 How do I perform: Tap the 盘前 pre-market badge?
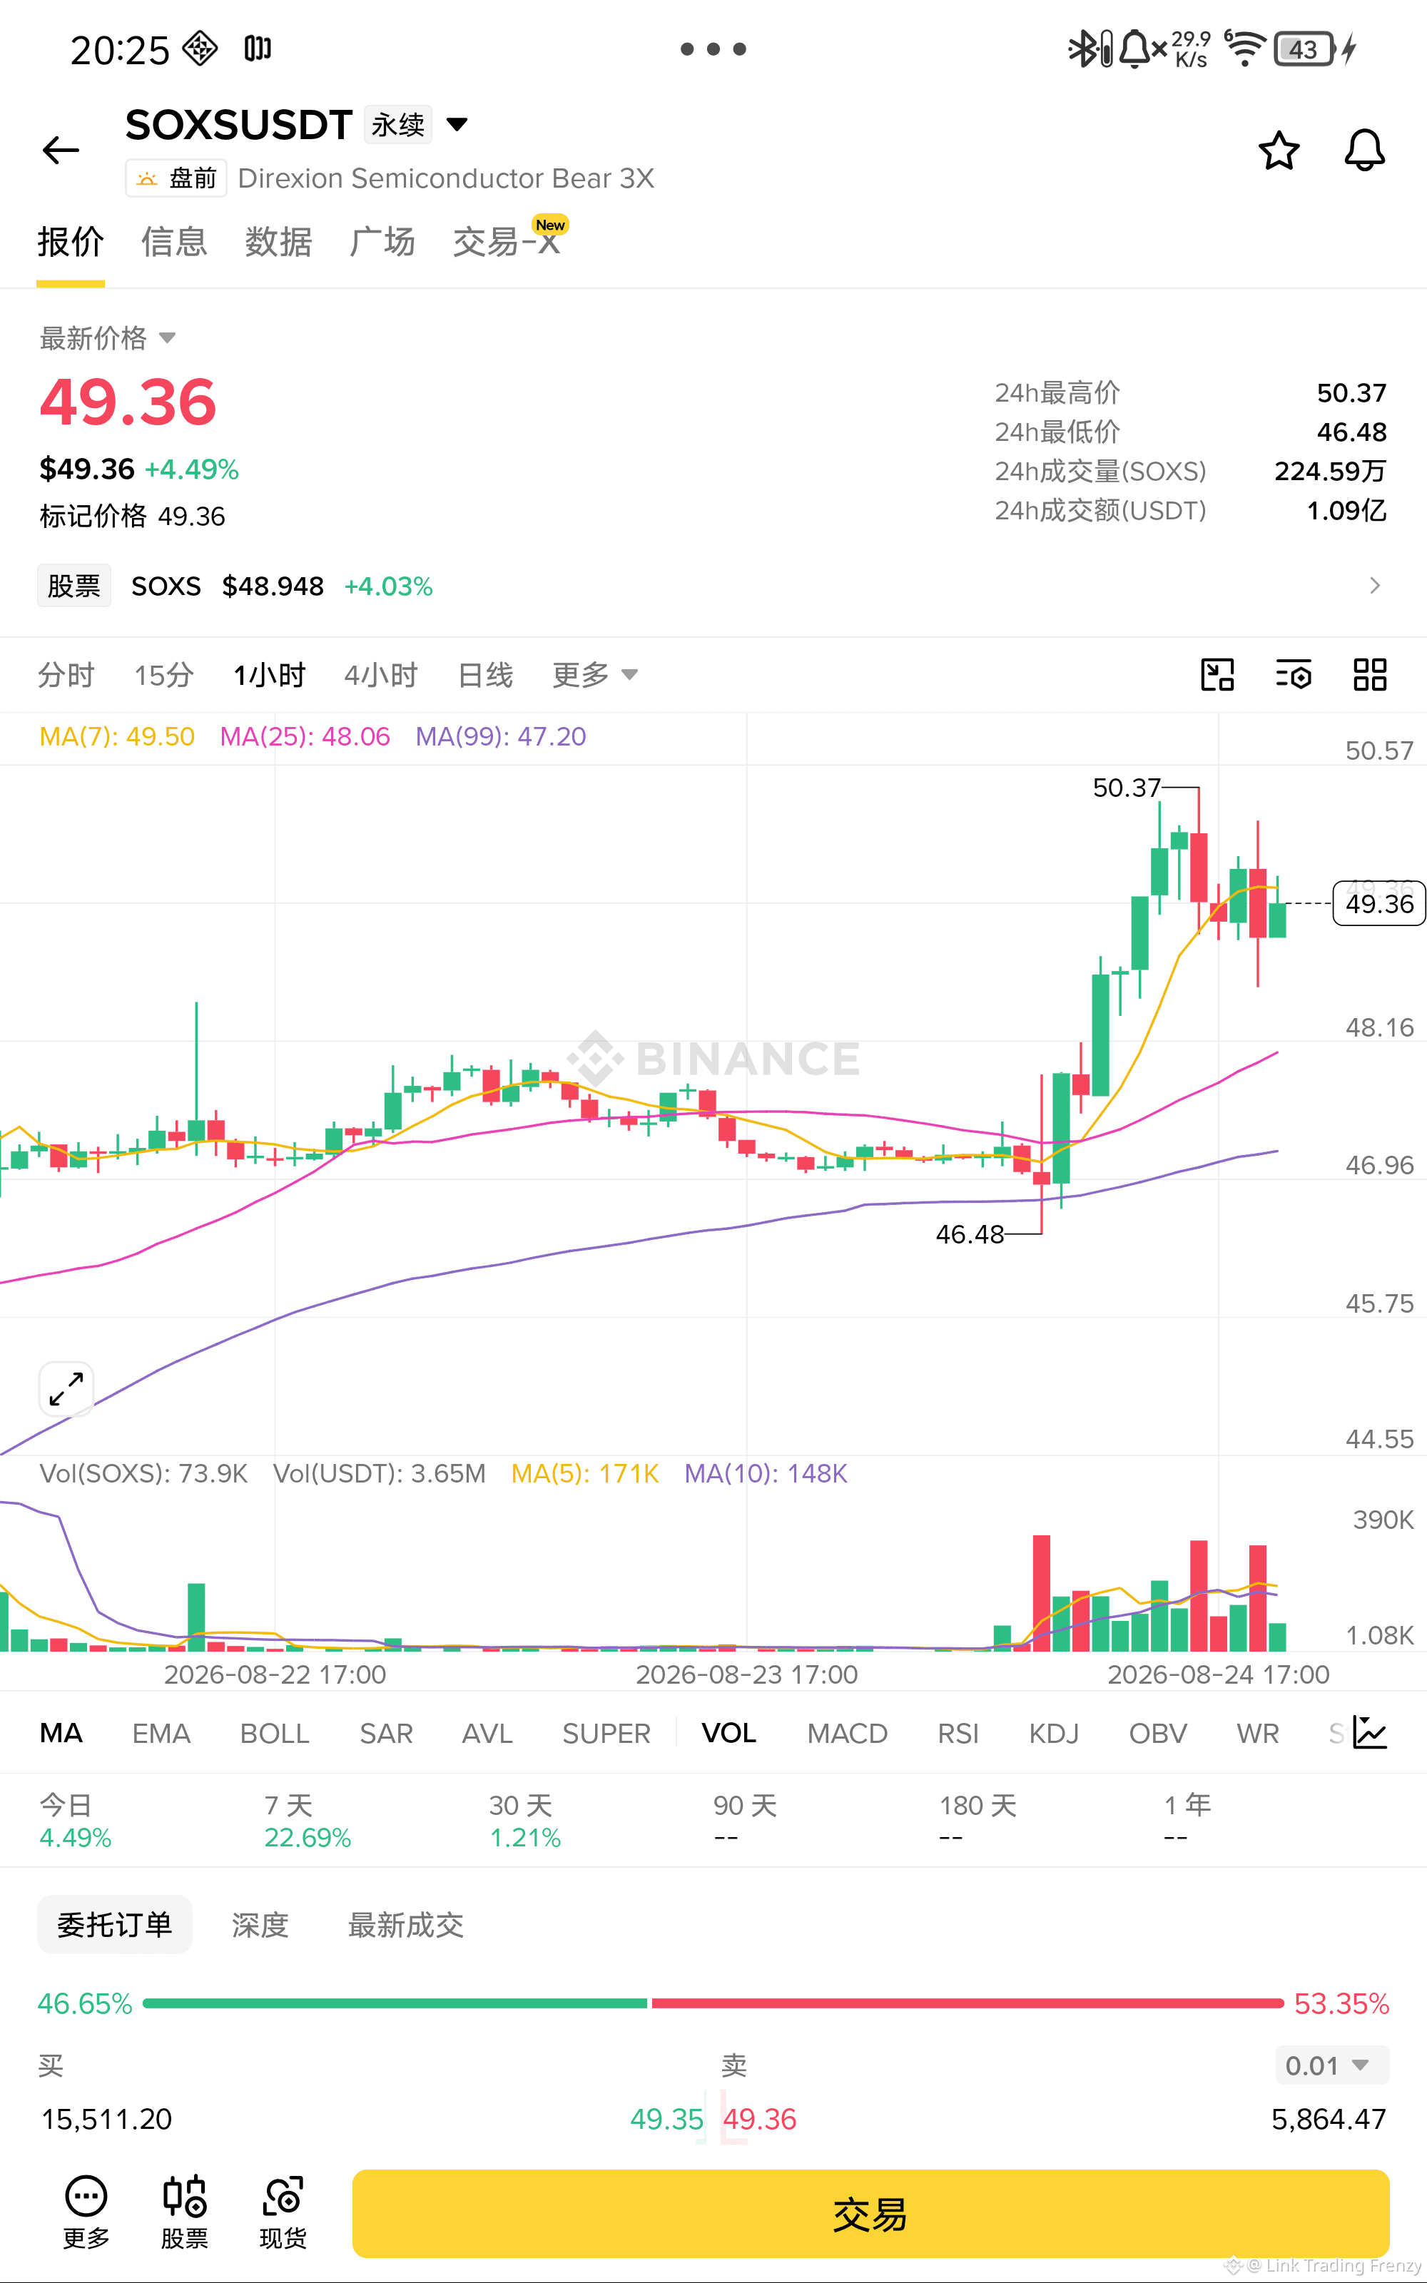(x=176, y=178)
